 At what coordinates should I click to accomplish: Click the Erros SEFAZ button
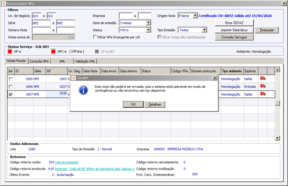click(x=234, y=23)
